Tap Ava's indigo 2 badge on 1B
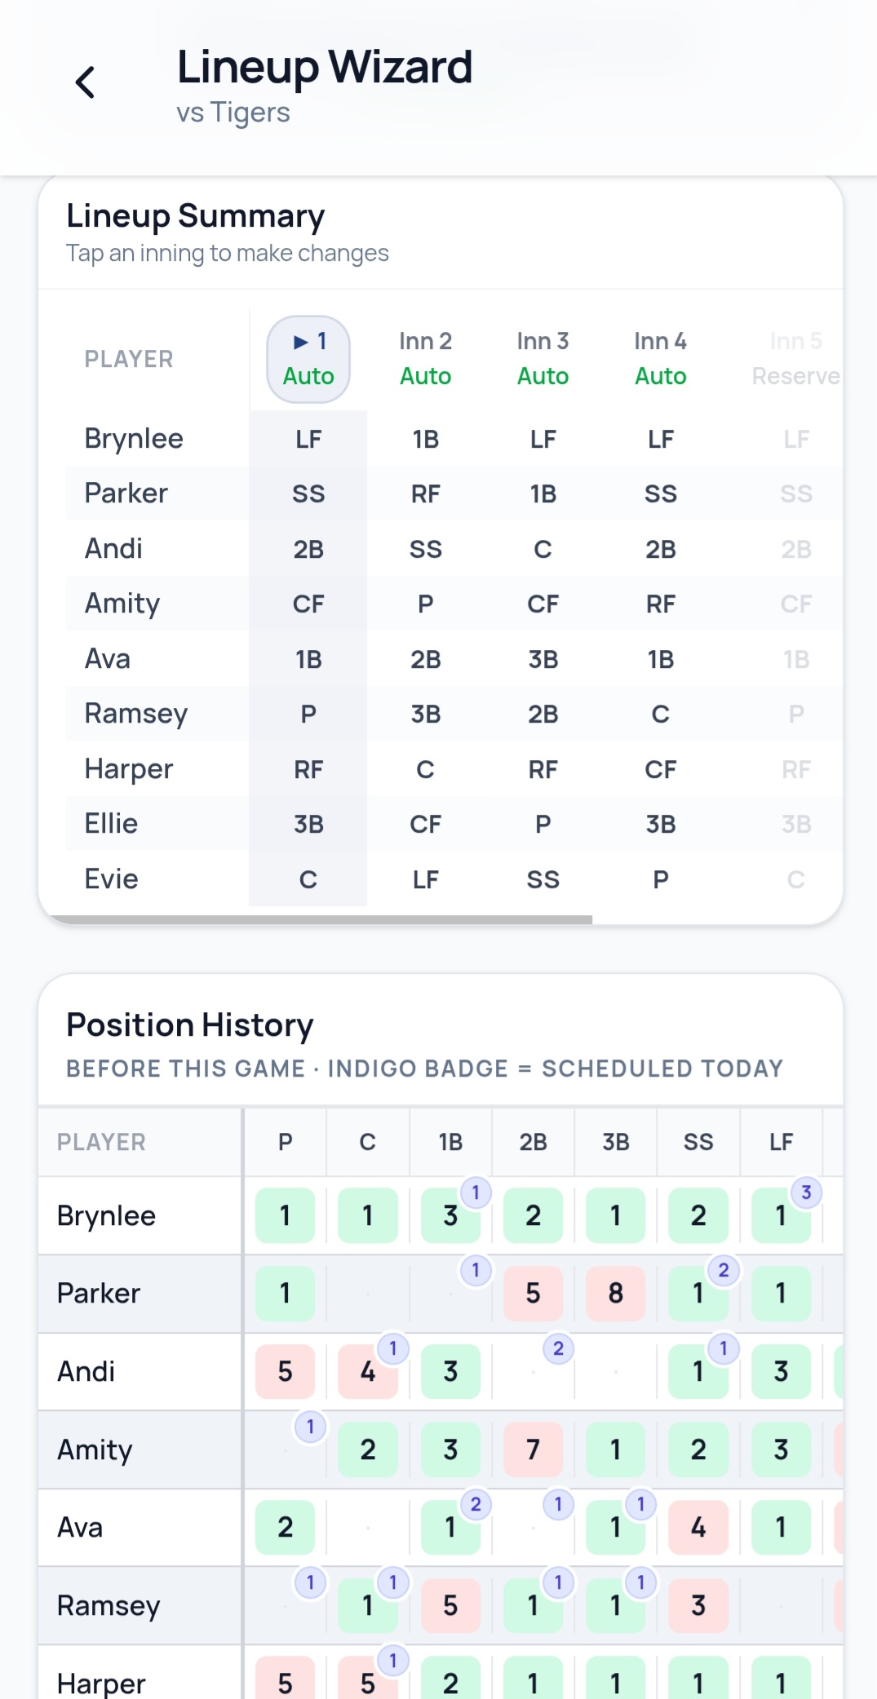877x1699 pixels. pyautogui.click(x=476, y=1504)
